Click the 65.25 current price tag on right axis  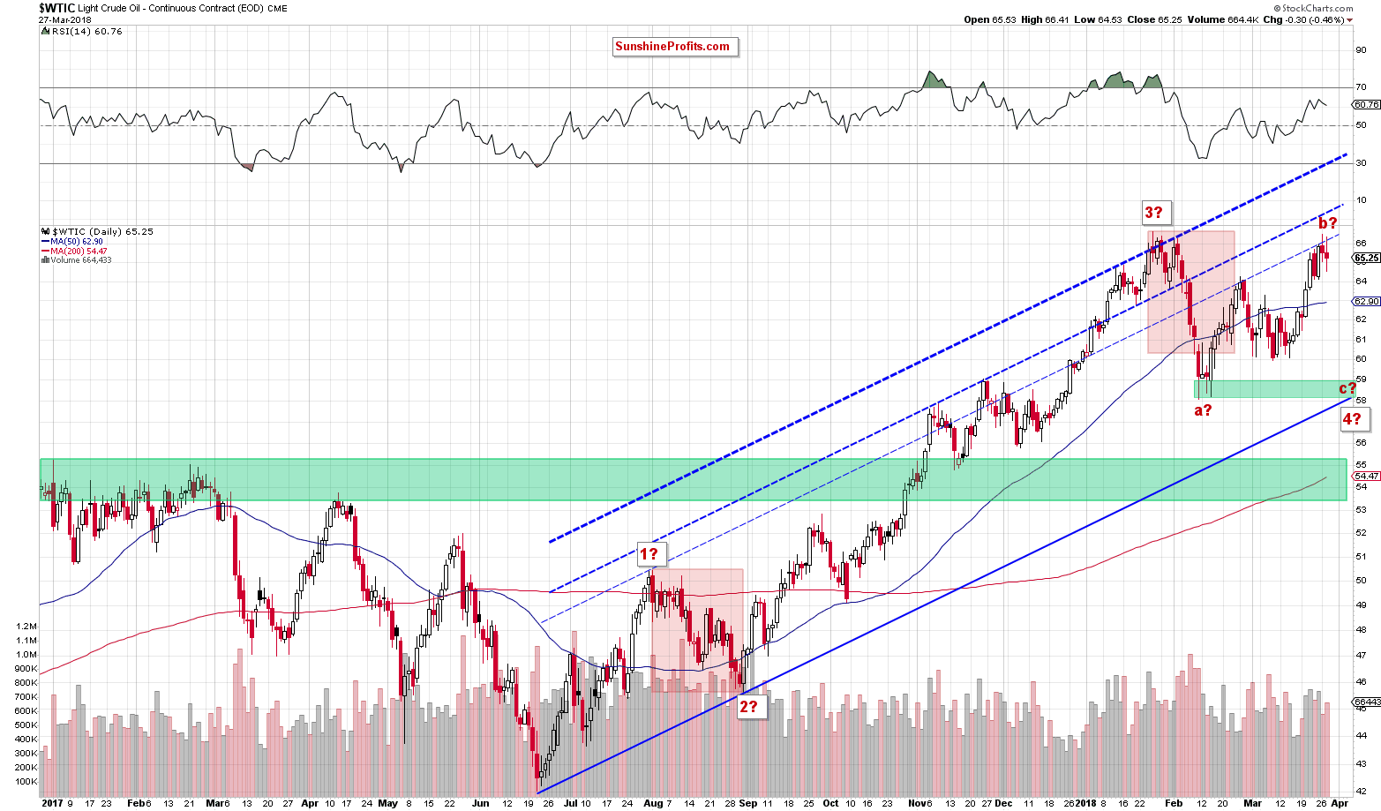click(x=1366, y=259)
